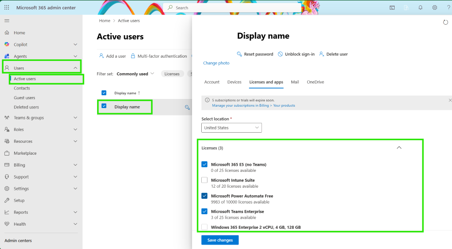Viewport: 452px width, 249px height.
Task: Check the Microsoft Intune Suite license
Action: click(204, 180)
